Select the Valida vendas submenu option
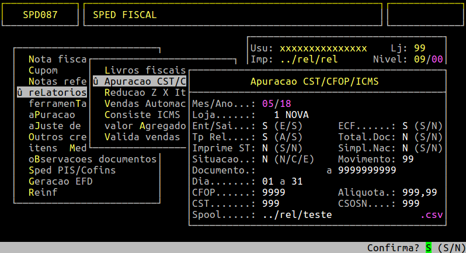Viewport: 466px width, 253px height. point(142,137)
